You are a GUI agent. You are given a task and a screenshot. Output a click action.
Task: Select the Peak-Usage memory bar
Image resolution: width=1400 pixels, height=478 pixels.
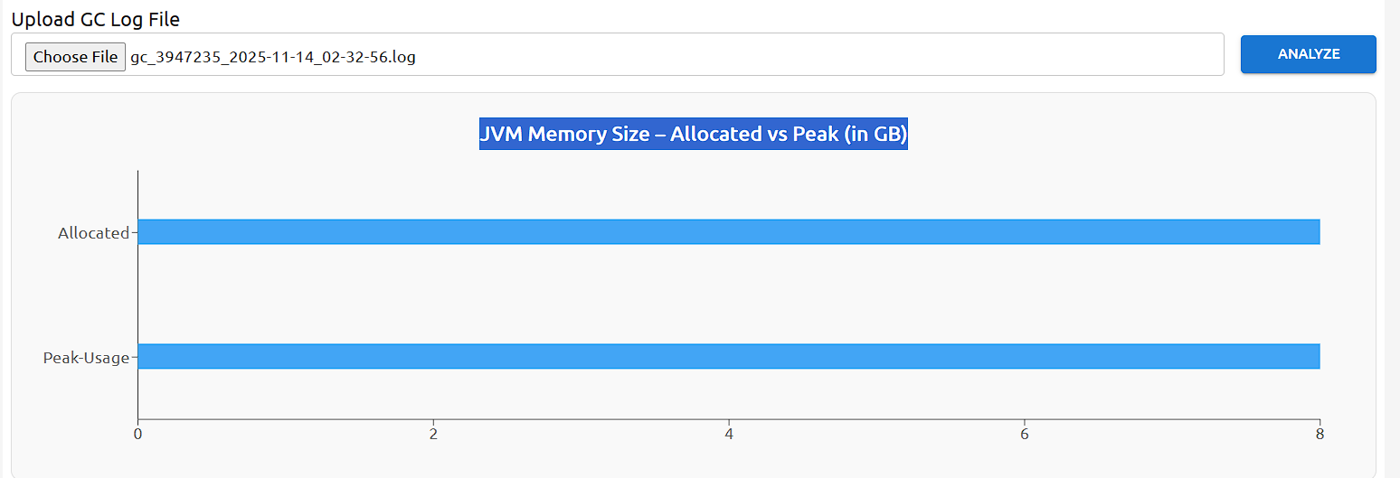(729, 356)
